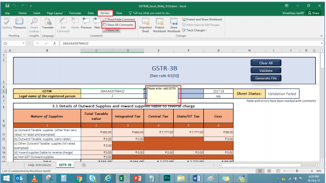Click the Clear All button
326x183 pixels.
point(266,63)
